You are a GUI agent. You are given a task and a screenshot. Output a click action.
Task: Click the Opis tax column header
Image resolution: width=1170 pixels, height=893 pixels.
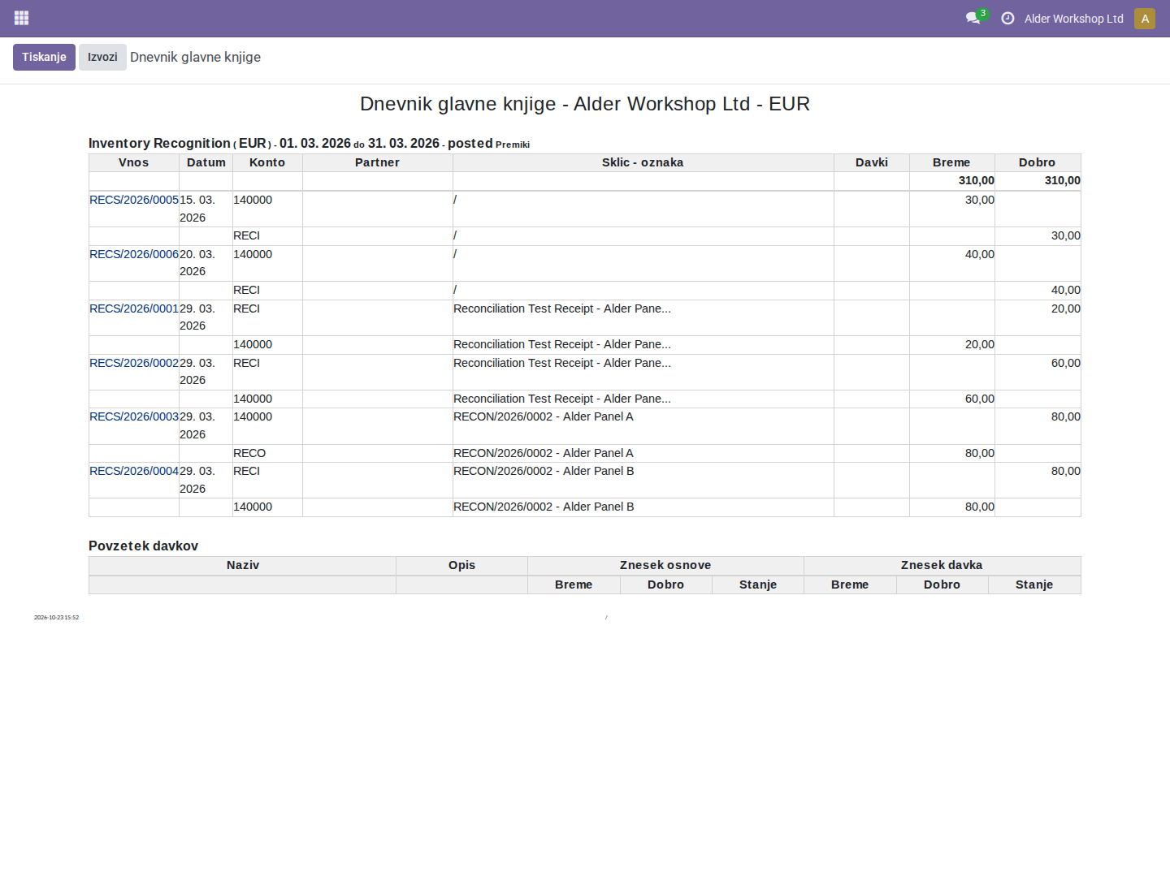click(461, 565)
